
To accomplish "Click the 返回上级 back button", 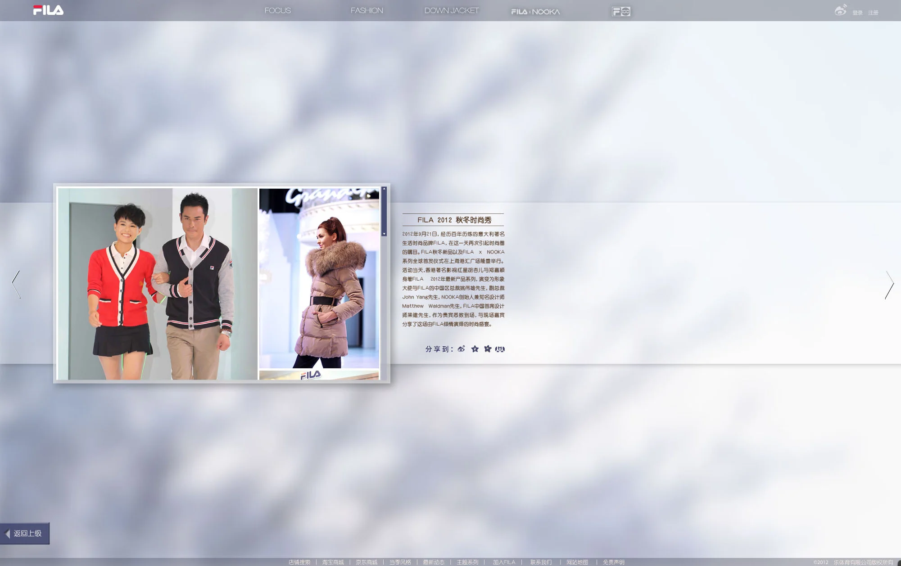I will [x=25, y=533].
